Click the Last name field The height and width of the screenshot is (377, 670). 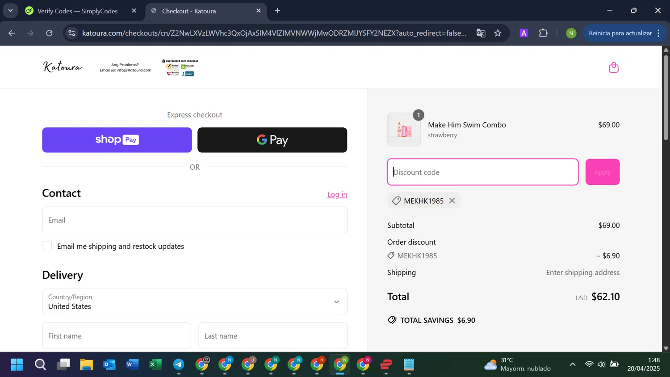pyautogui.click(x=273, y=336)
